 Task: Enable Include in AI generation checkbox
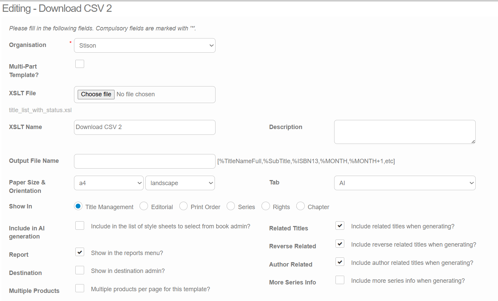[80, 226]
